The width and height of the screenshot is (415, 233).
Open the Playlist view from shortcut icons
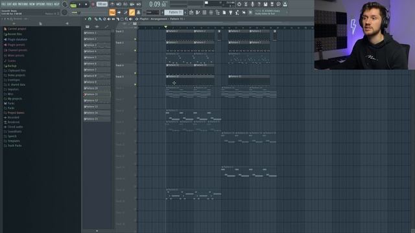click(x=191, y=12)
